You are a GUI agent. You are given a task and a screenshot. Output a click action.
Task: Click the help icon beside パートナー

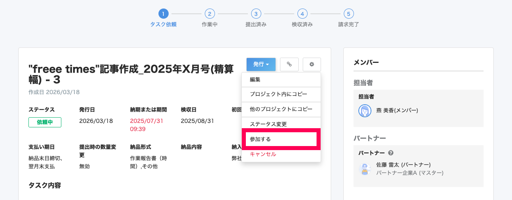tap(391, 153)
